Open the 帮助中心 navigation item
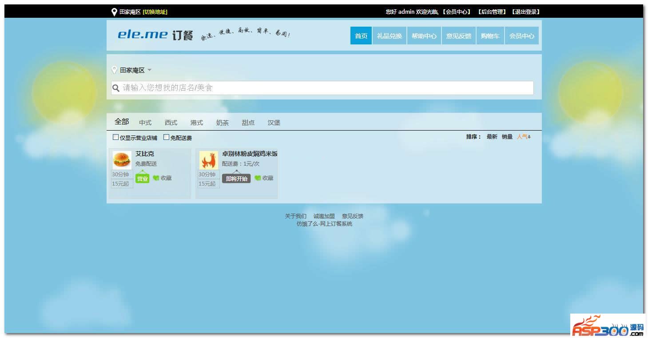This screenshot has width=648, height=338. (424, 36)
